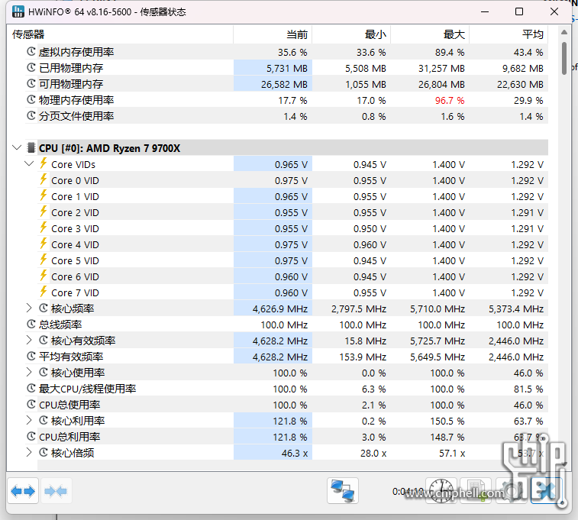
Task: Click the 46.3 x current multiplier value
Action: coord(295,454)
